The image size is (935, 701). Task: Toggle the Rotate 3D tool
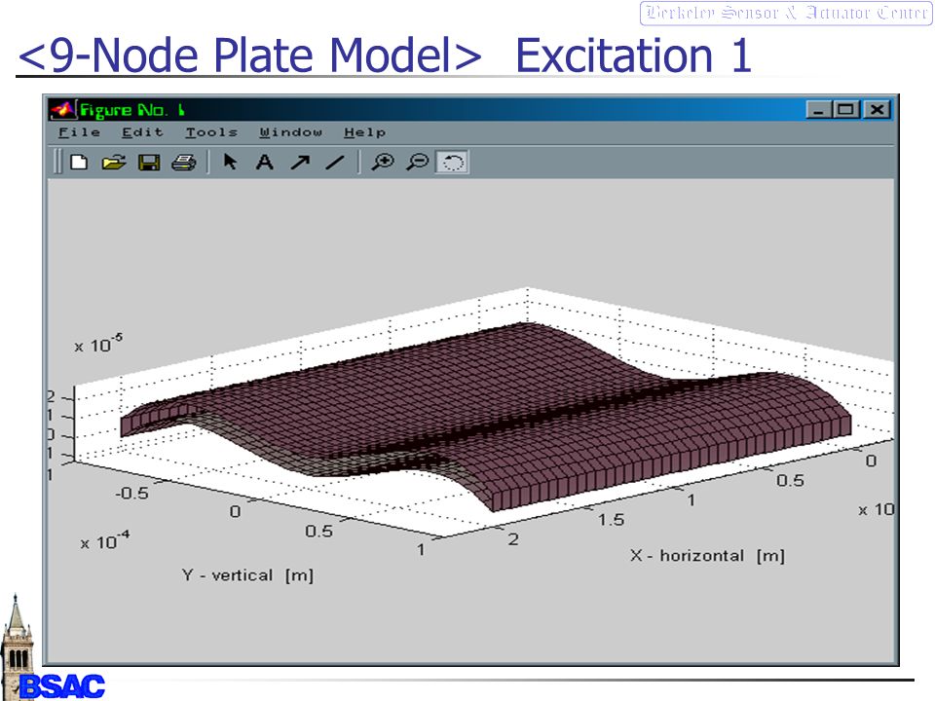(453, 163)
